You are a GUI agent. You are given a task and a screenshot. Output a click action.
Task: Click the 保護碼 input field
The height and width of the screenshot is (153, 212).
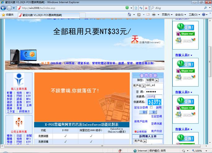point(154,97)
